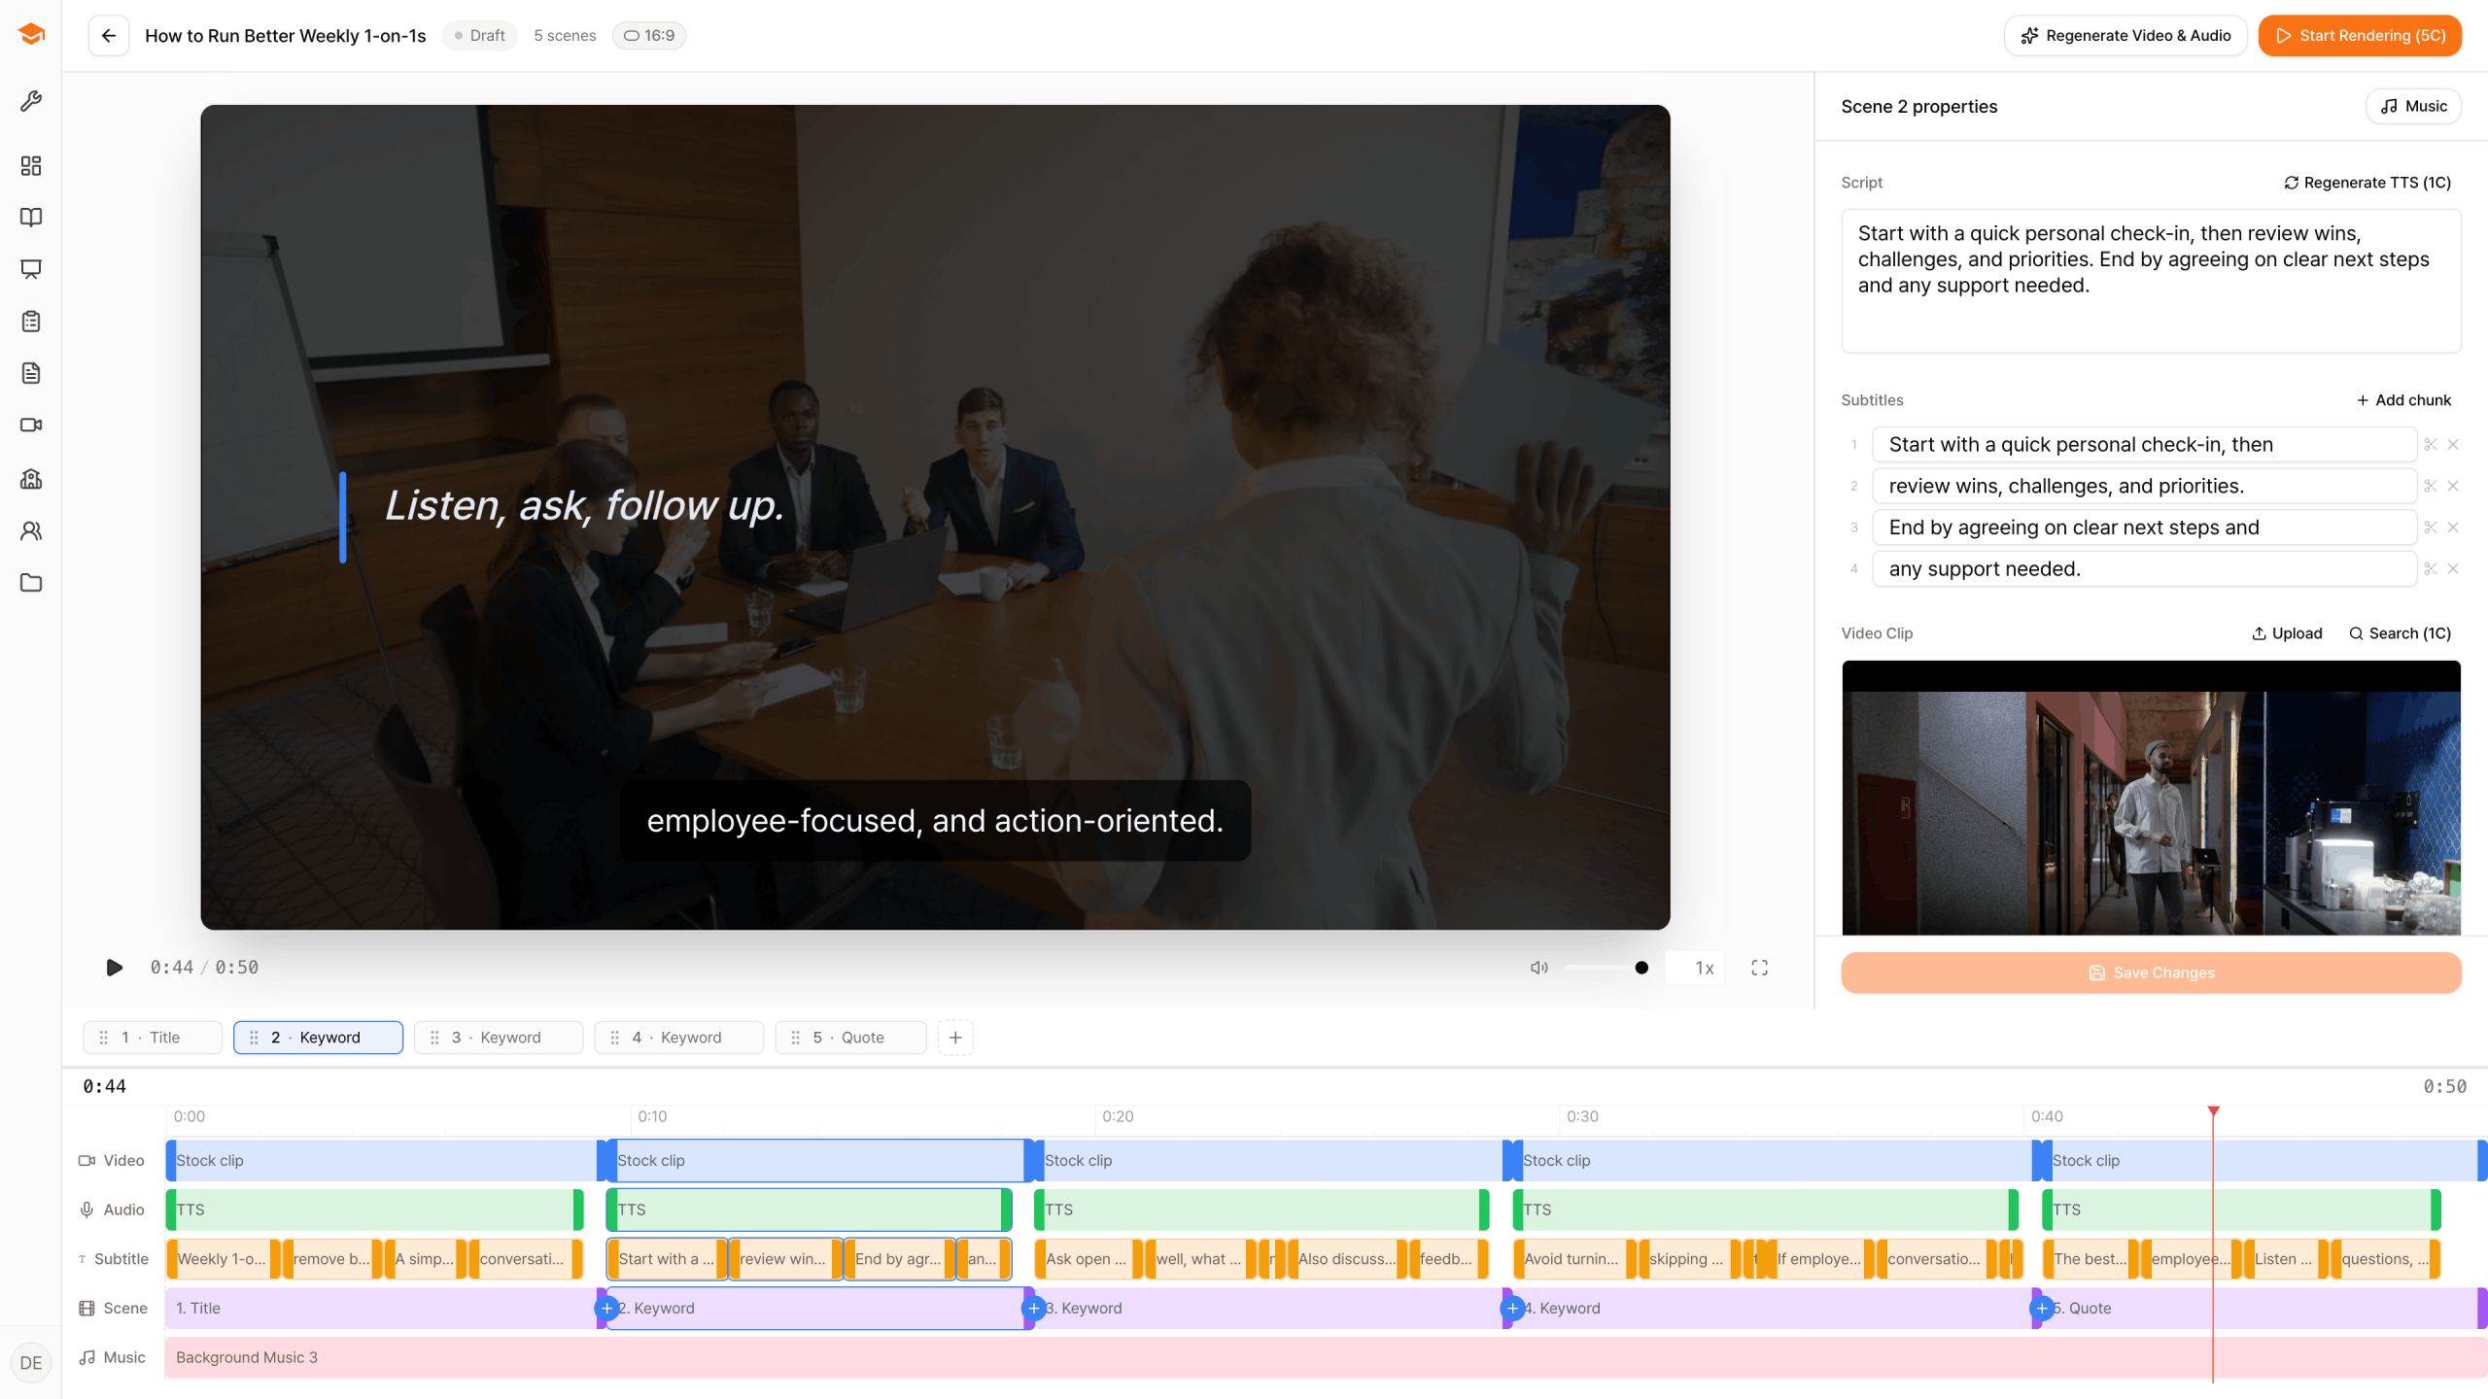
Task: Open the wrench tools sidebar icon
Action: coord(31,101)
